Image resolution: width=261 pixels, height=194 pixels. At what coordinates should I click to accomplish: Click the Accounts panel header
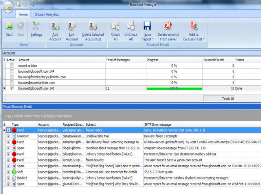[132, 53]
